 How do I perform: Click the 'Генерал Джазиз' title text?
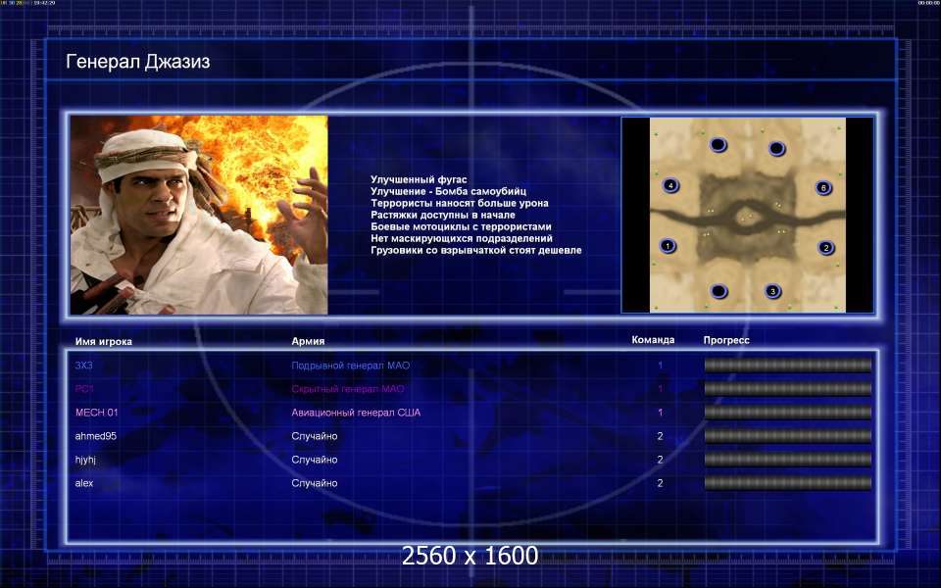137,62
